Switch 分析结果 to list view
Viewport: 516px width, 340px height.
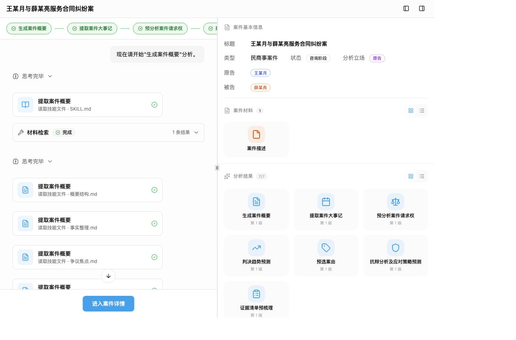(422, 176)
